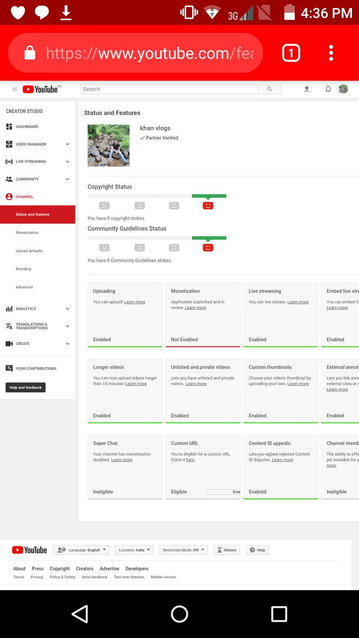Click the Create camera icon

9,344
